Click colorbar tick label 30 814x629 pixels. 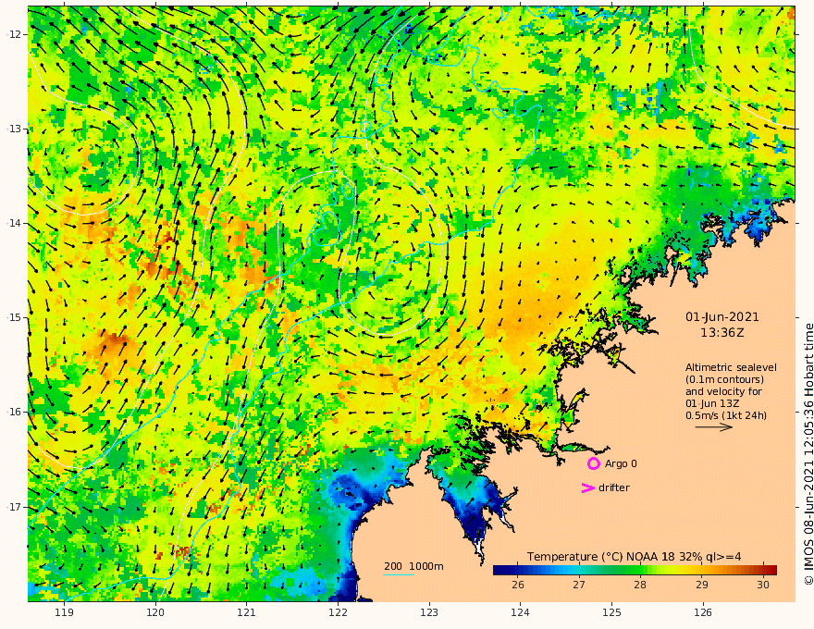tap(763, 585)
